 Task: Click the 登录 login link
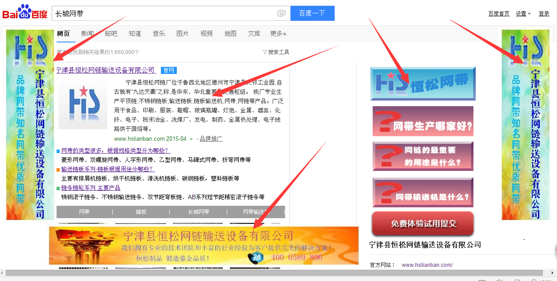pyautogui.click(x=544, y=14)
